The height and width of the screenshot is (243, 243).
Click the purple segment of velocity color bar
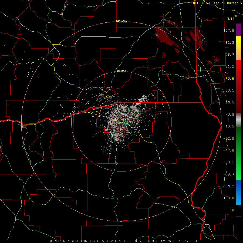[238, 30]
